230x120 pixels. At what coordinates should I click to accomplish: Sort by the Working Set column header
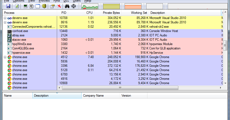coord(135,13)
